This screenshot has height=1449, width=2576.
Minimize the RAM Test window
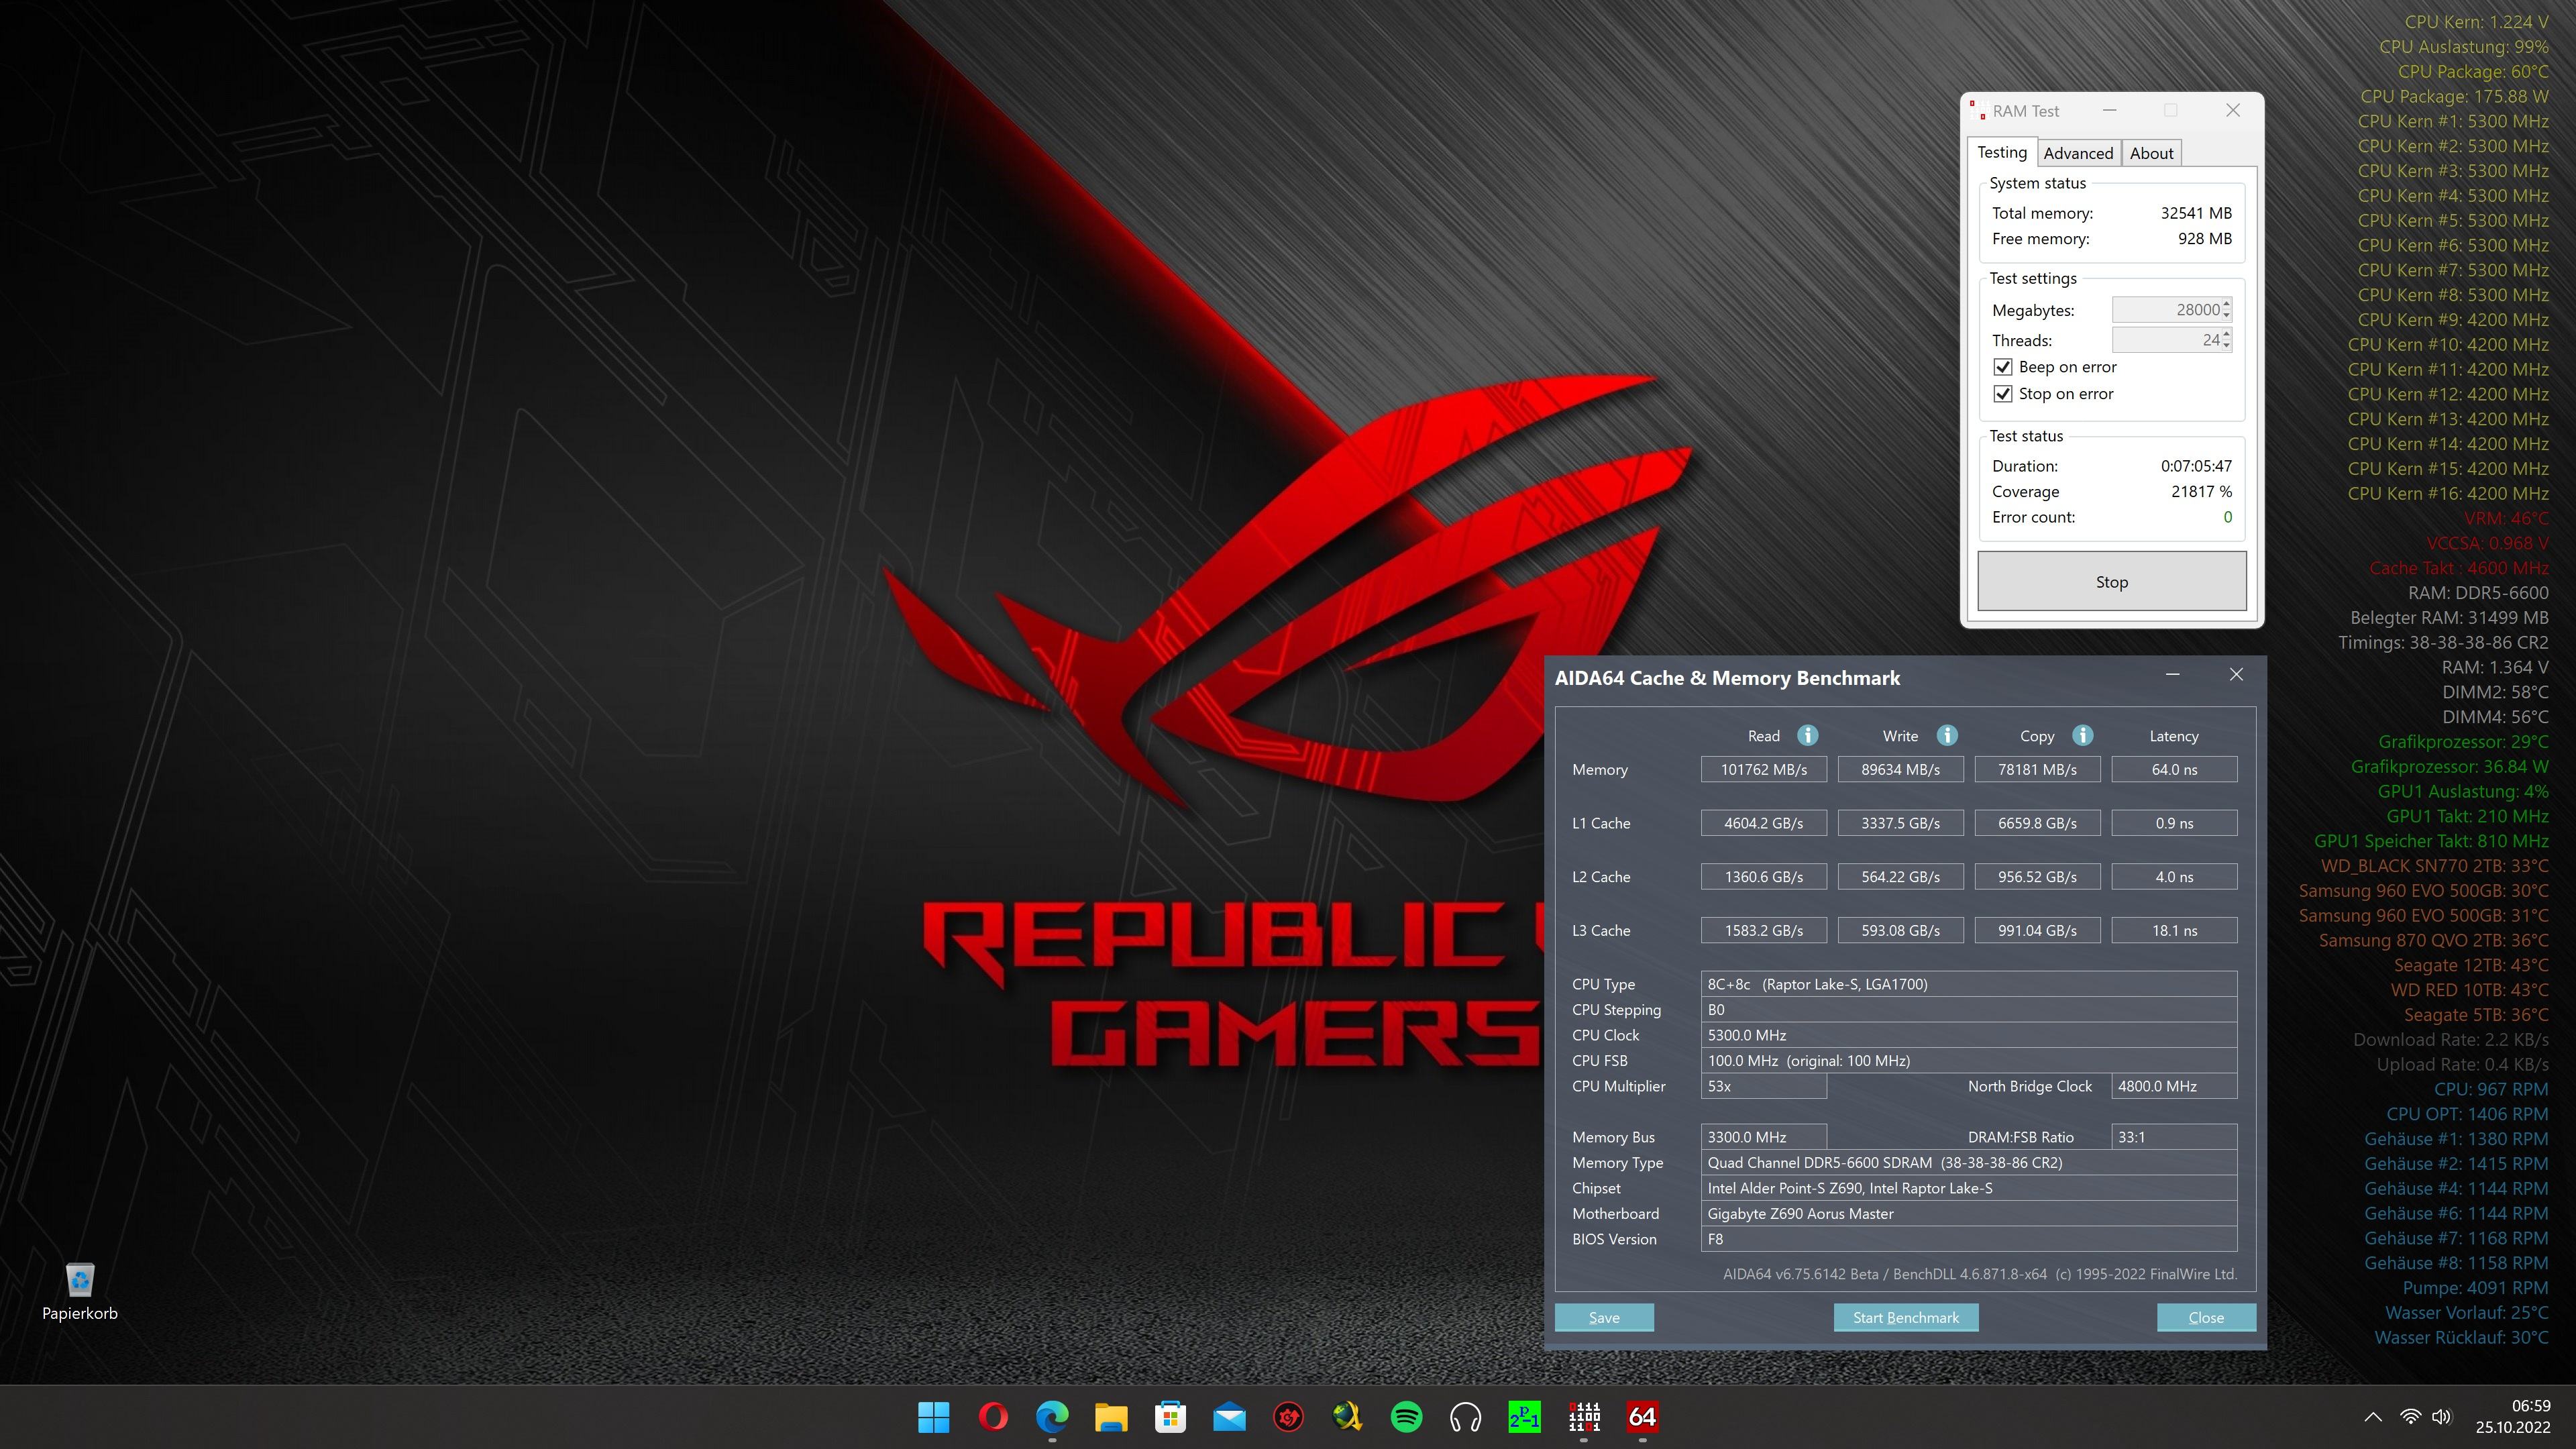(x=2109, y=110)
